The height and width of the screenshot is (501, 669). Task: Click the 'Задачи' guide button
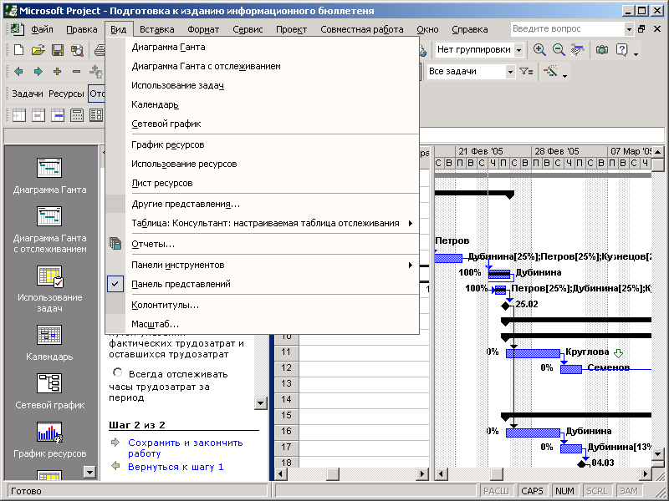coord(28,94)
